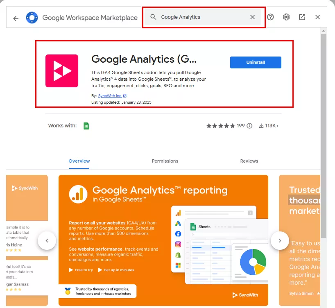Viewport: 335px width, 308px height.
Task: Click the Uninstall button
Action: click(x=256, y=62)
